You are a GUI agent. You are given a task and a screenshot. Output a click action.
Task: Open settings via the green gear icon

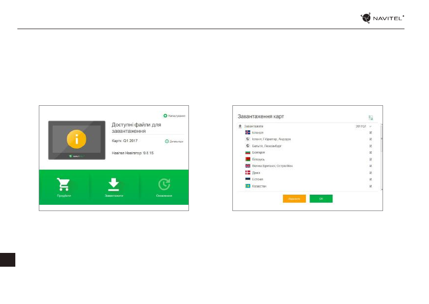pyautogui.click(x=165, y=116)
